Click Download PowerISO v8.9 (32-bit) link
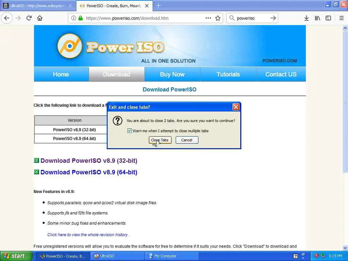 pyautogui.click(x=89, y=161)
